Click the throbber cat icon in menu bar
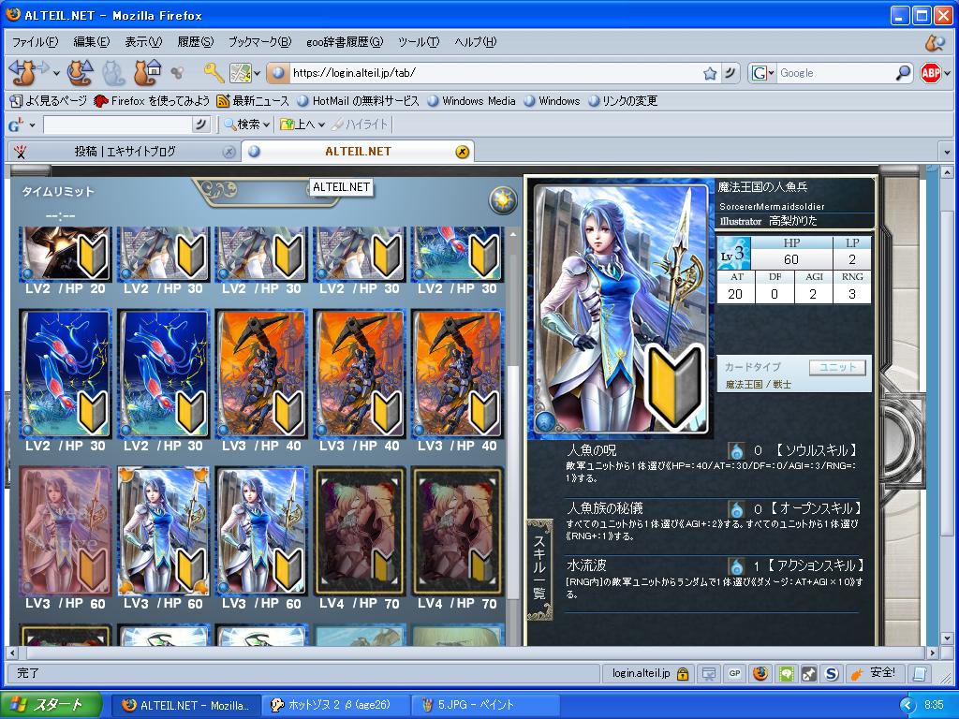This screenshot has height=719, width=959. tap(934, 42)
